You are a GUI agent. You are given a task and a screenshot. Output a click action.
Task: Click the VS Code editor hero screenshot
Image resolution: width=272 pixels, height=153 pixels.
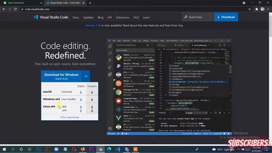tap(169, 87)
